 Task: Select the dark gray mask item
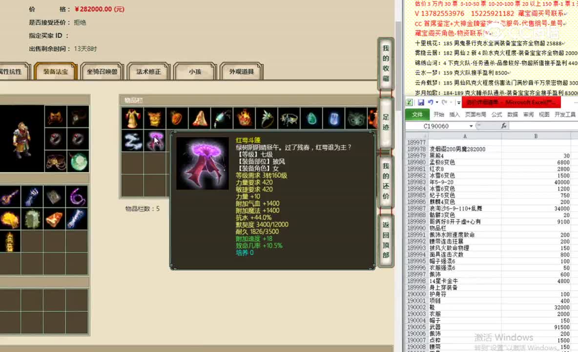356,118
